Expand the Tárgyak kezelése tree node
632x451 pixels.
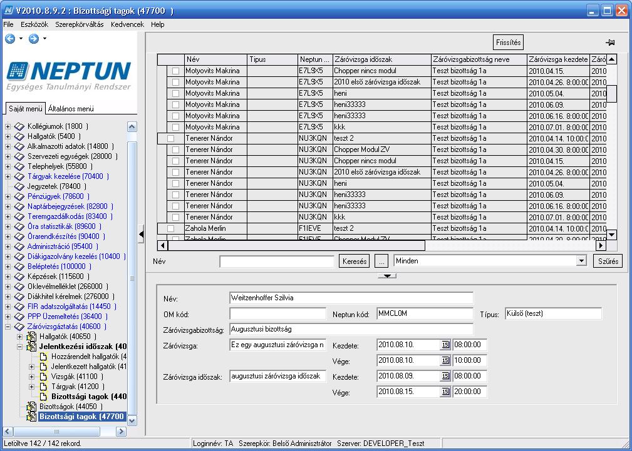pos(8,177)
